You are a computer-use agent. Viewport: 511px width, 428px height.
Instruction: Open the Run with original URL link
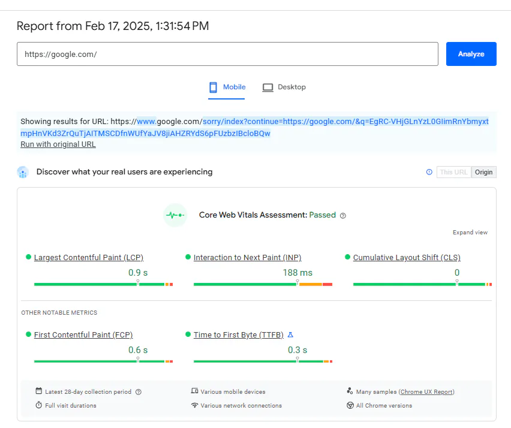[58, 144]
